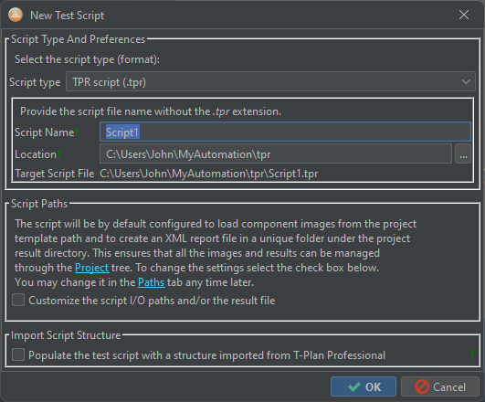
Task: Open the Paths hyperlink
Action: pyautogui.click(x=152, y=282)
